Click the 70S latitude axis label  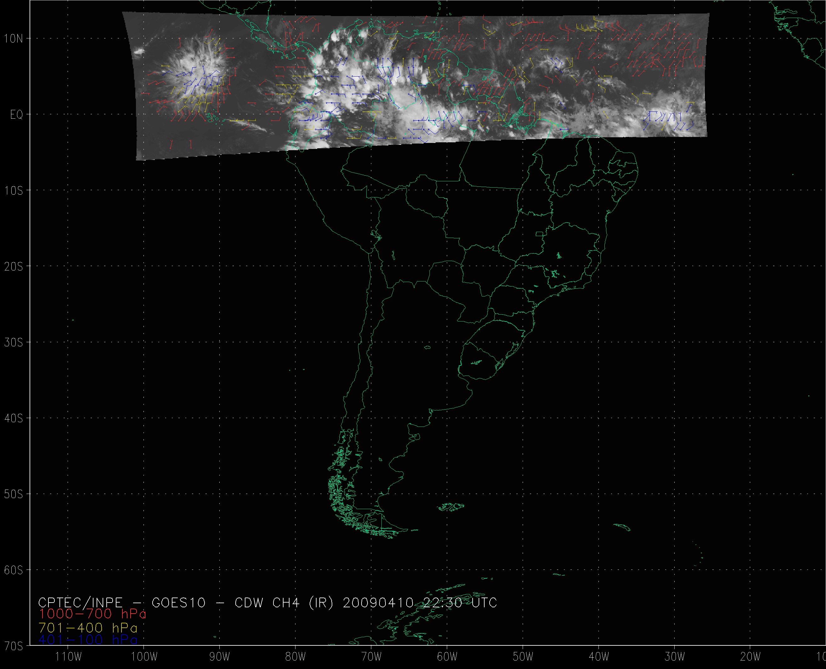pos(14,645)
